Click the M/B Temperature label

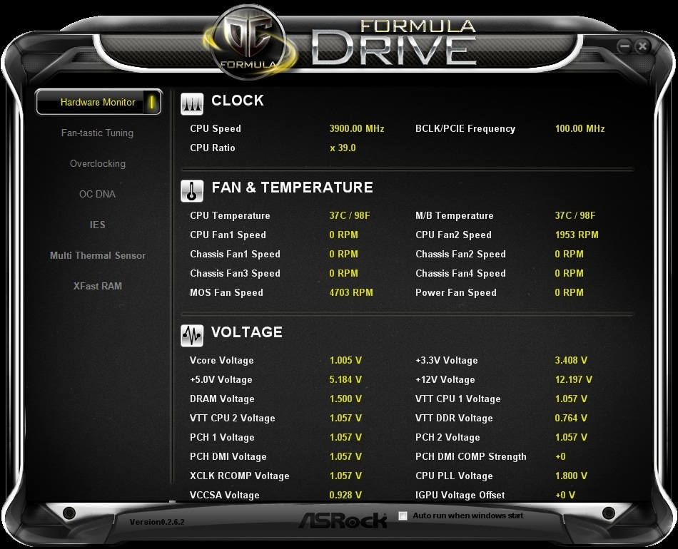click(455, 215)
